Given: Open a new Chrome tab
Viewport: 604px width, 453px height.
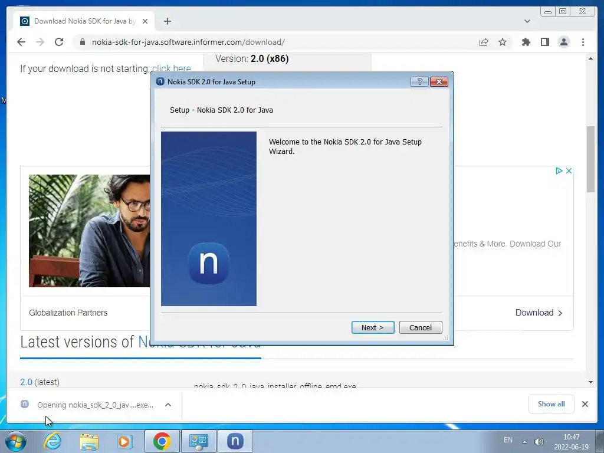Looking at the screenshot, I should click(167, 21).
